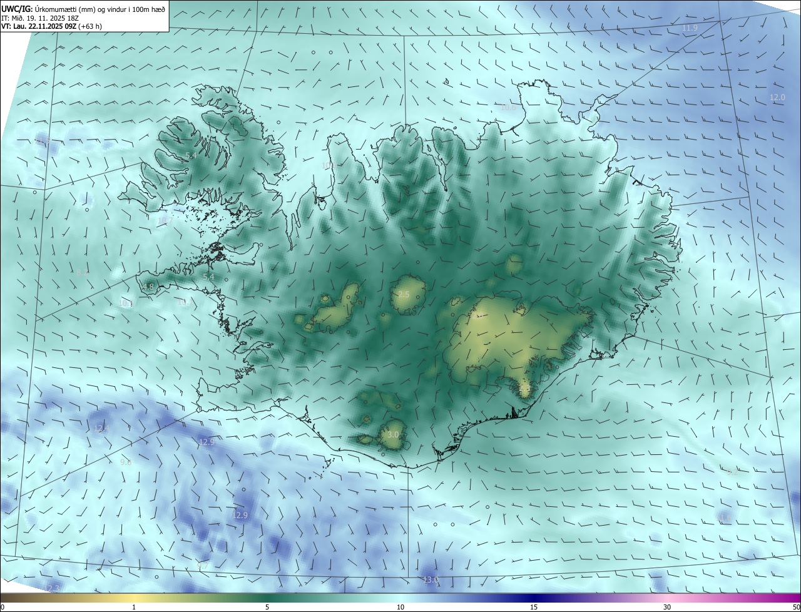801x612 pixels.
Task: Click the colour scale tick label 15
Action: pos(534,607)
